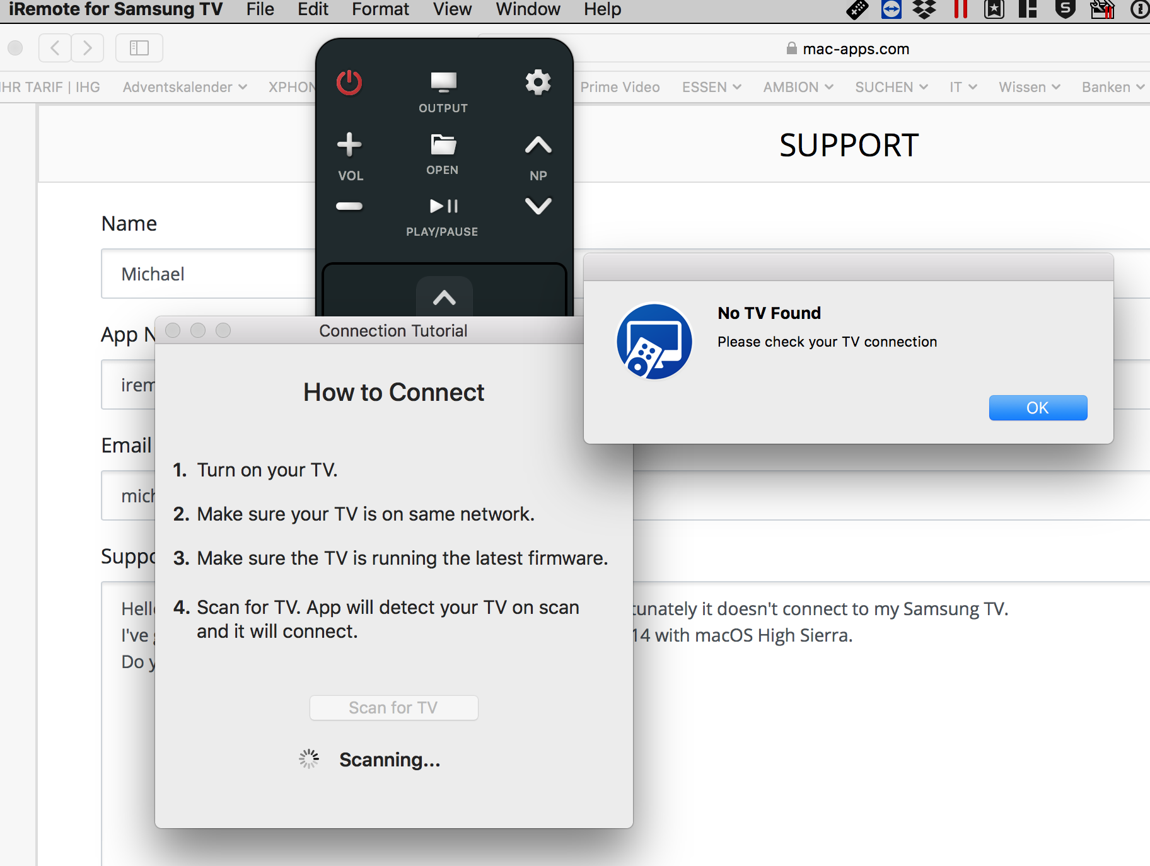Click the Dropbox menu bar icon
The image size is (1150, 866).
point(924,9)
